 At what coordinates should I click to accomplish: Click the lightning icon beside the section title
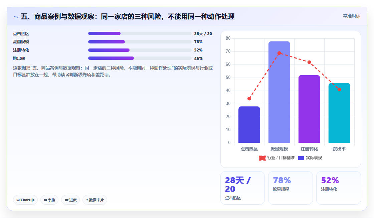click(x=16, y=17)
